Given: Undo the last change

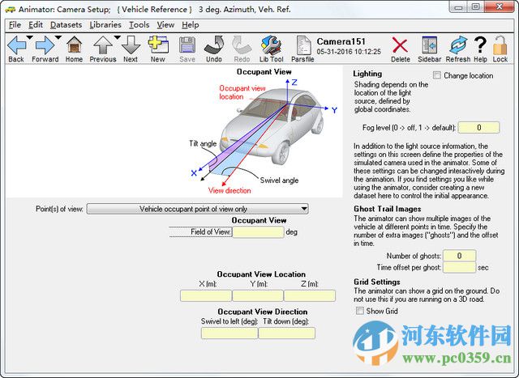Looking at the screenshot, I should (214, 45).
